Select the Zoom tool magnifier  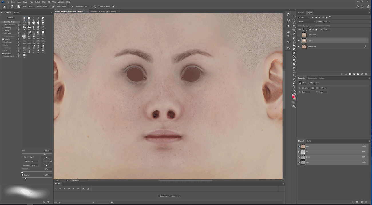tap(294, 86)
